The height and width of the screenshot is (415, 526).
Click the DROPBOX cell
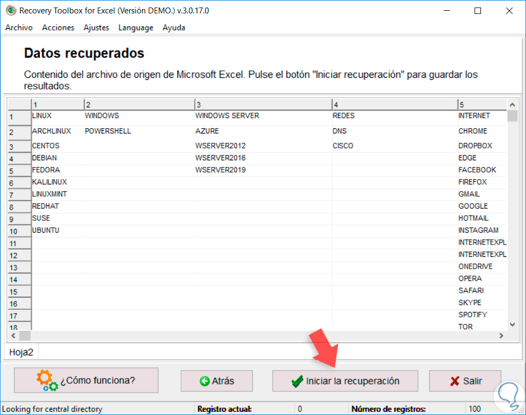tap(483, 146)
